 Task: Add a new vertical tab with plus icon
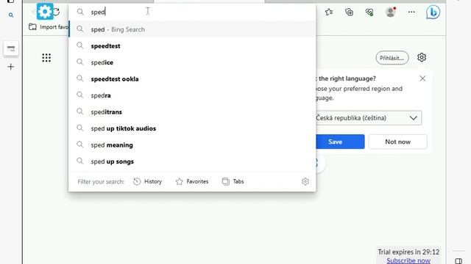click(11, 67)
